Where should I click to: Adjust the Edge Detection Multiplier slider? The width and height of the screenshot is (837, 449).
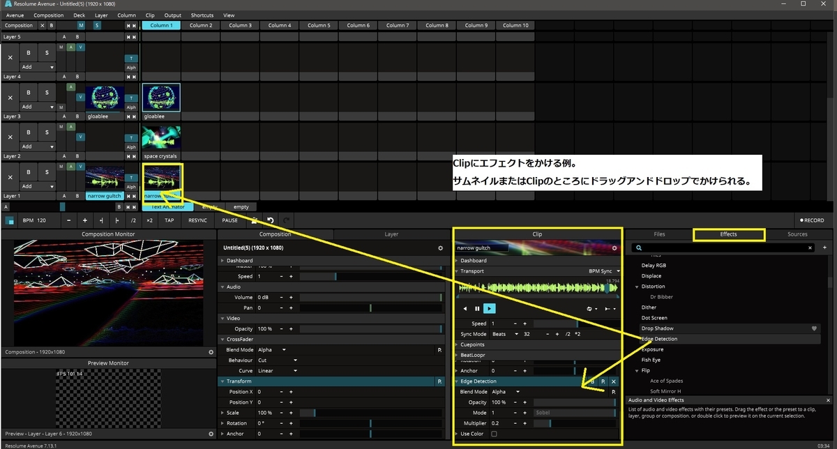pos(575,423)
